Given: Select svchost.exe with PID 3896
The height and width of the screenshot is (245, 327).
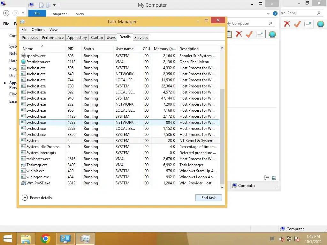Looking at the screenshot, I should (x=119, y=135).
